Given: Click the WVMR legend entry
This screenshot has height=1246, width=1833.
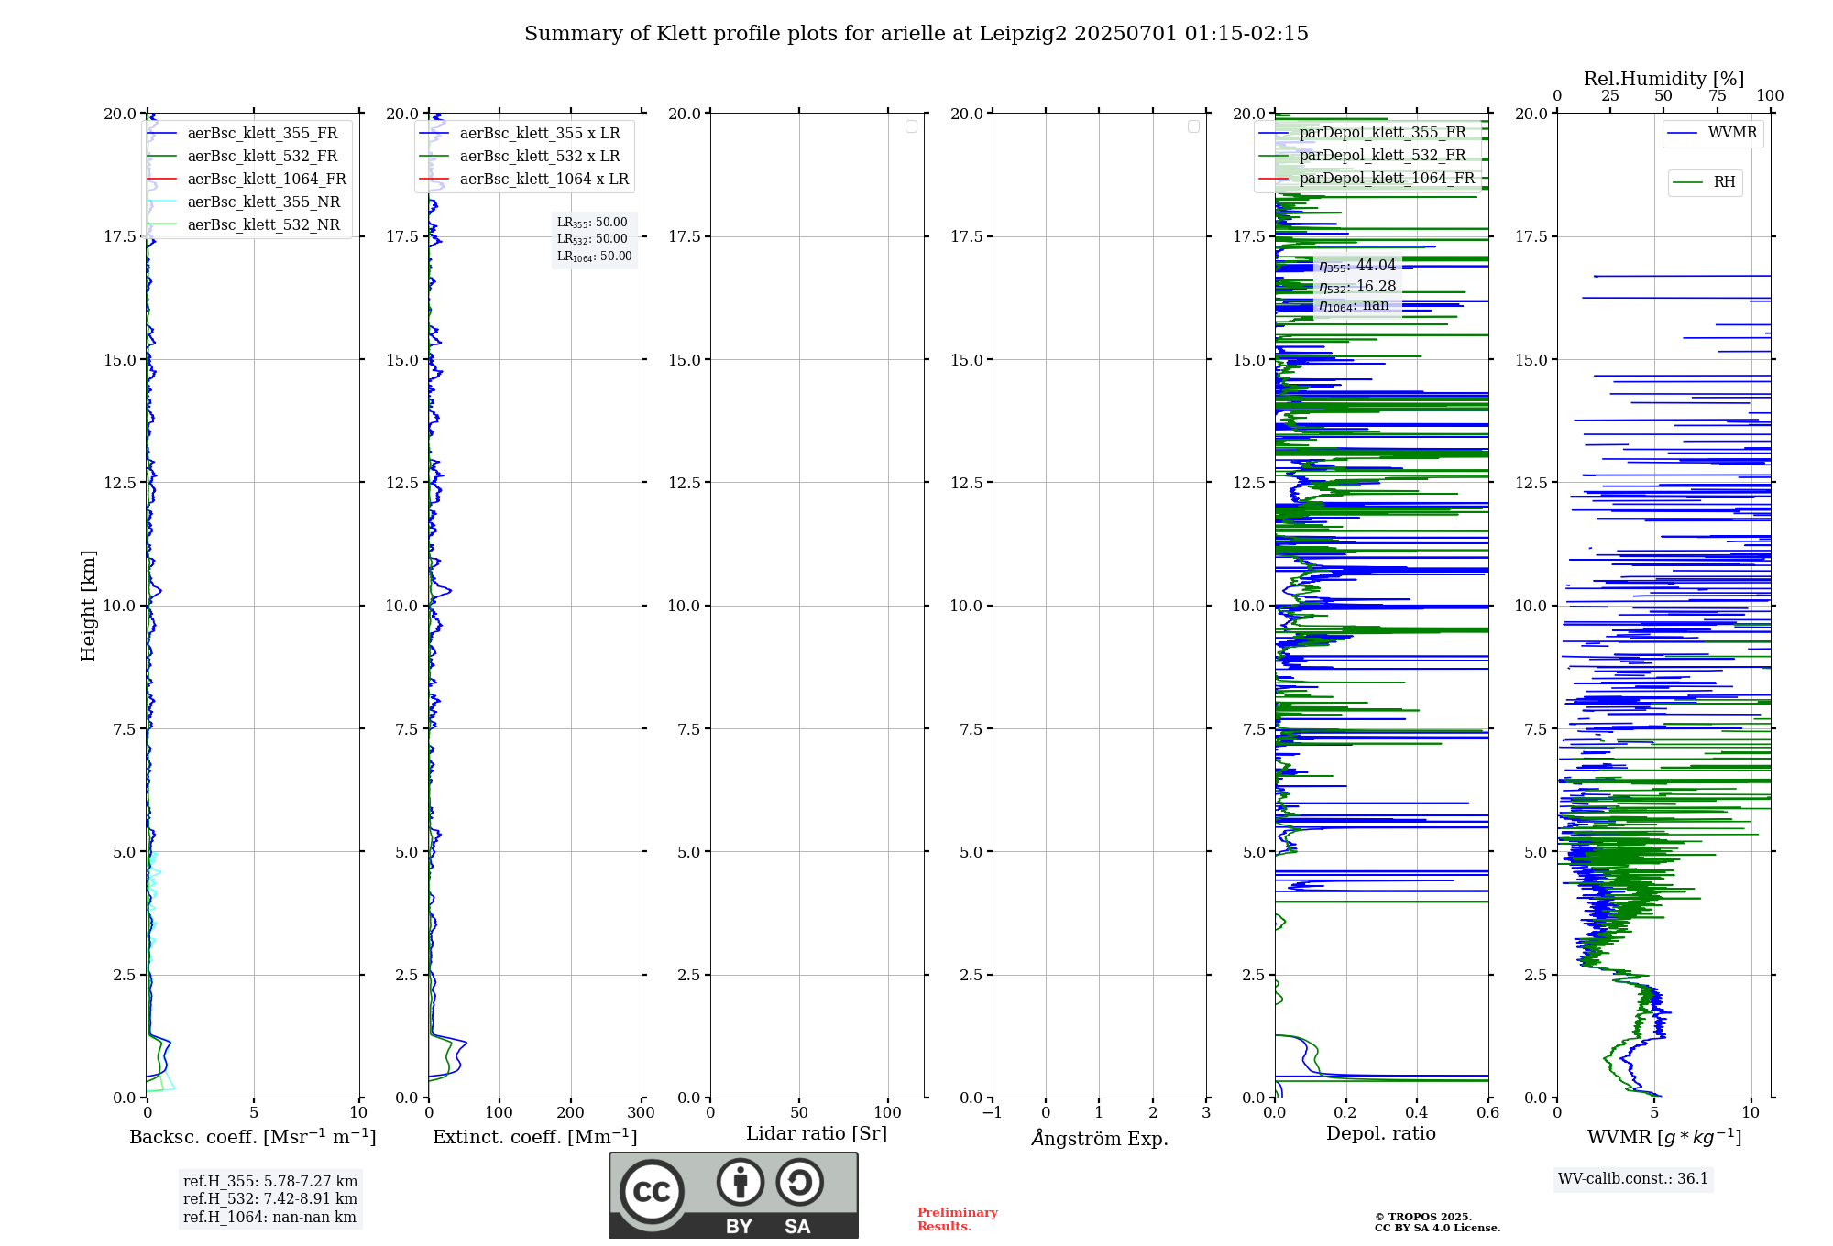Looking at the screenshot, I should tap(1713, 133).
